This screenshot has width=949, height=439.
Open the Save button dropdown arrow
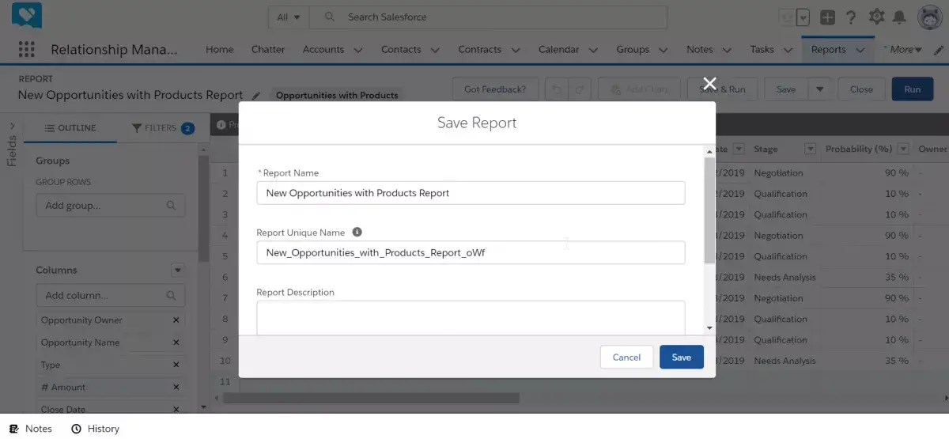tap(819, 89)
